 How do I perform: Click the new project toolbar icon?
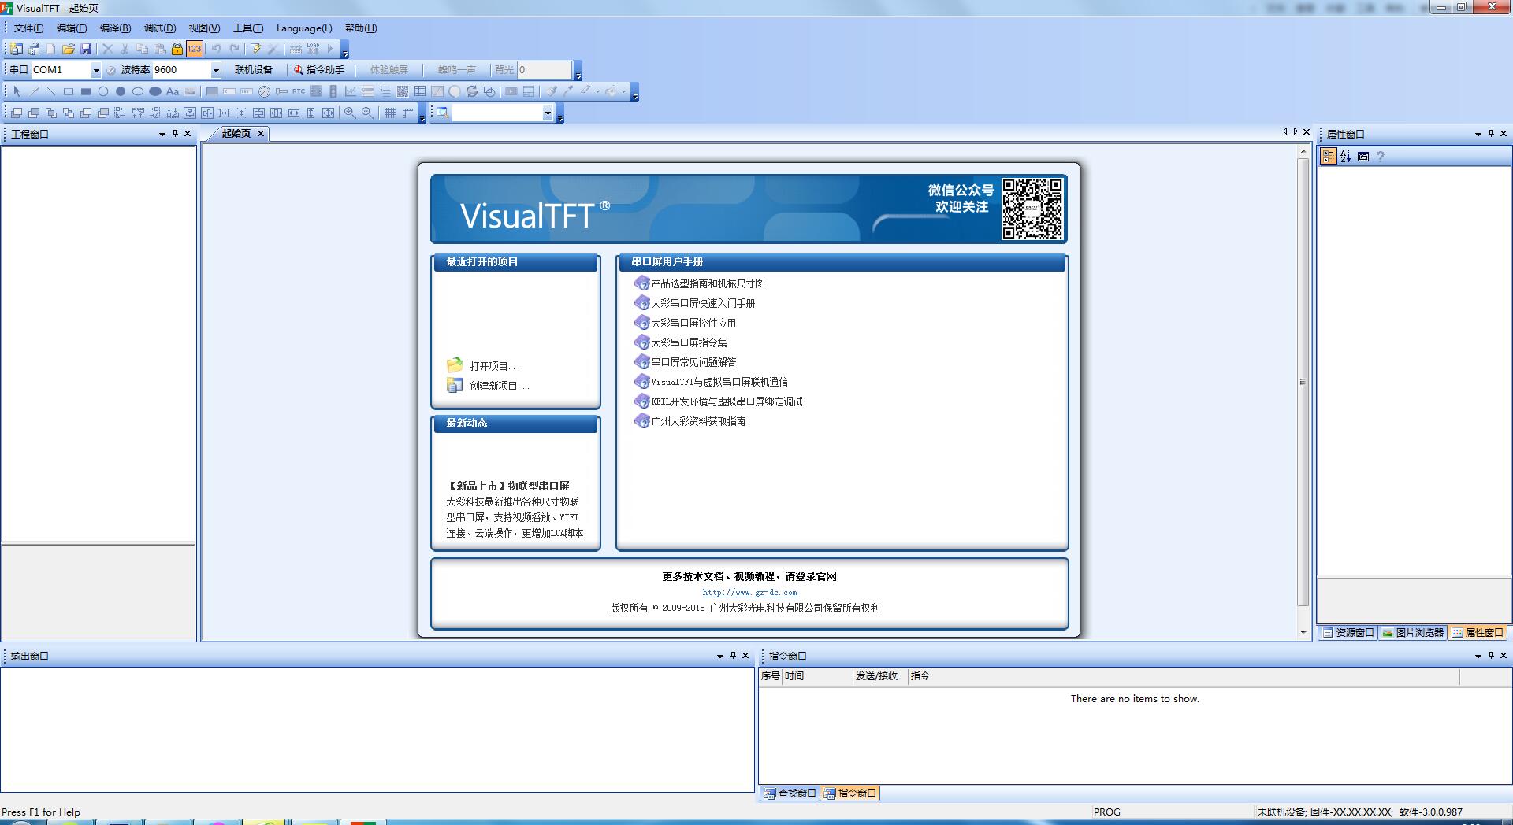(17, 49)
